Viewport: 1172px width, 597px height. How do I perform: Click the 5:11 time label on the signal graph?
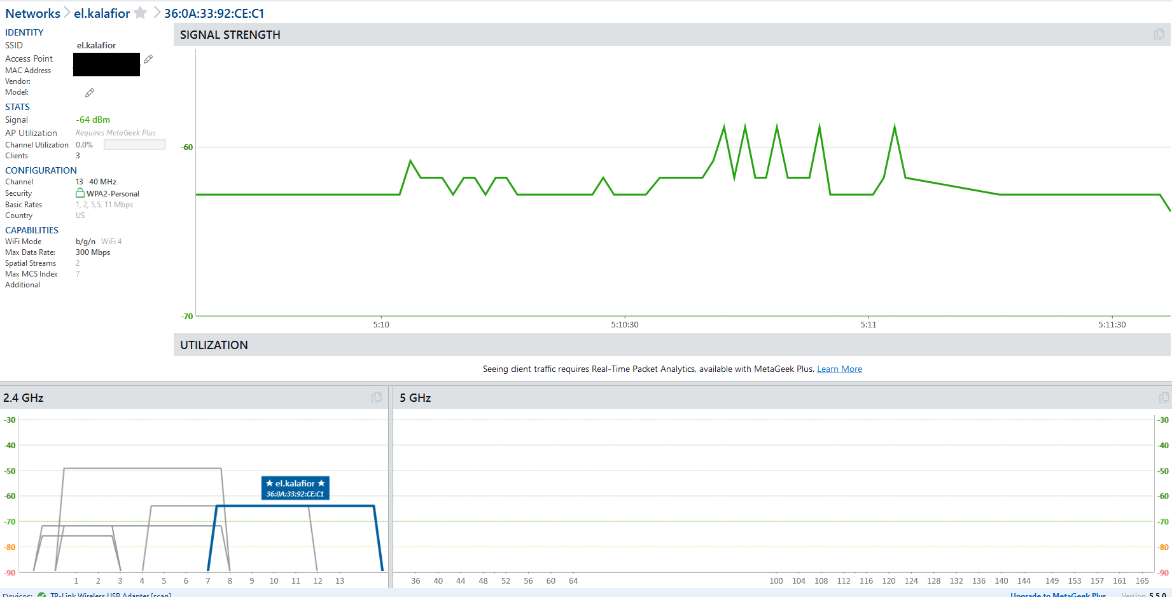click(x=869, y=324)
